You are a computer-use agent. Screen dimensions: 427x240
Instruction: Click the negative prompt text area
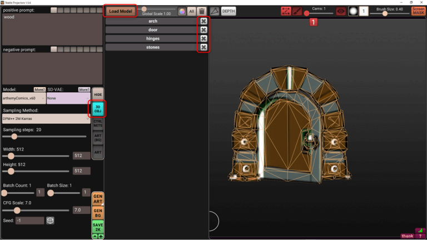click(52, 68)
